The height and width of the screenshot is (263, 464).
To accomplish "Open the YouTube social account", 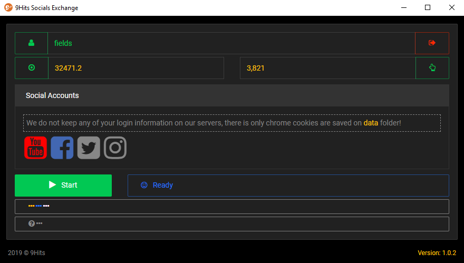I will coord(35,148).
